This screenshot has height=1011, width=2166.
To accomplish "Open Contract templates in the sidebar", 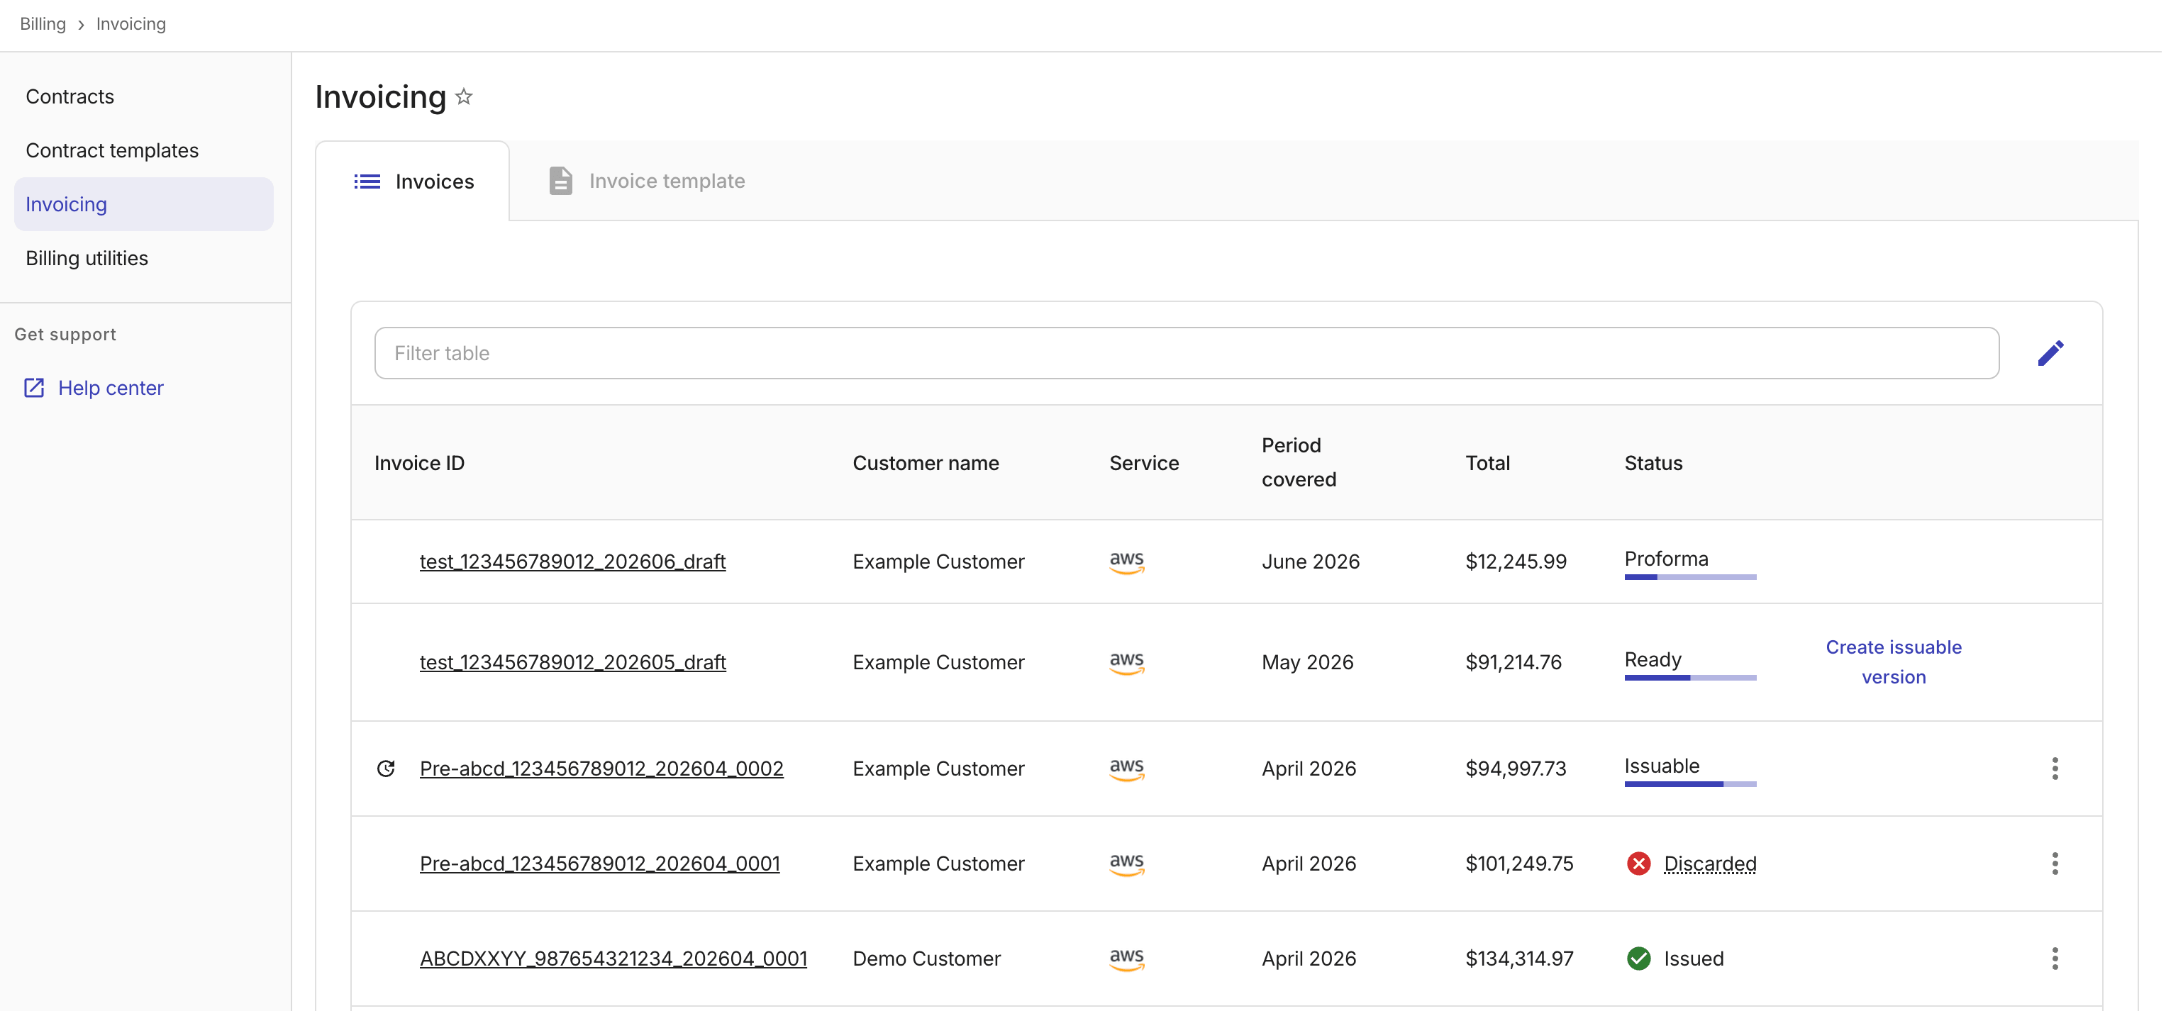I will [x=144, y=150].
